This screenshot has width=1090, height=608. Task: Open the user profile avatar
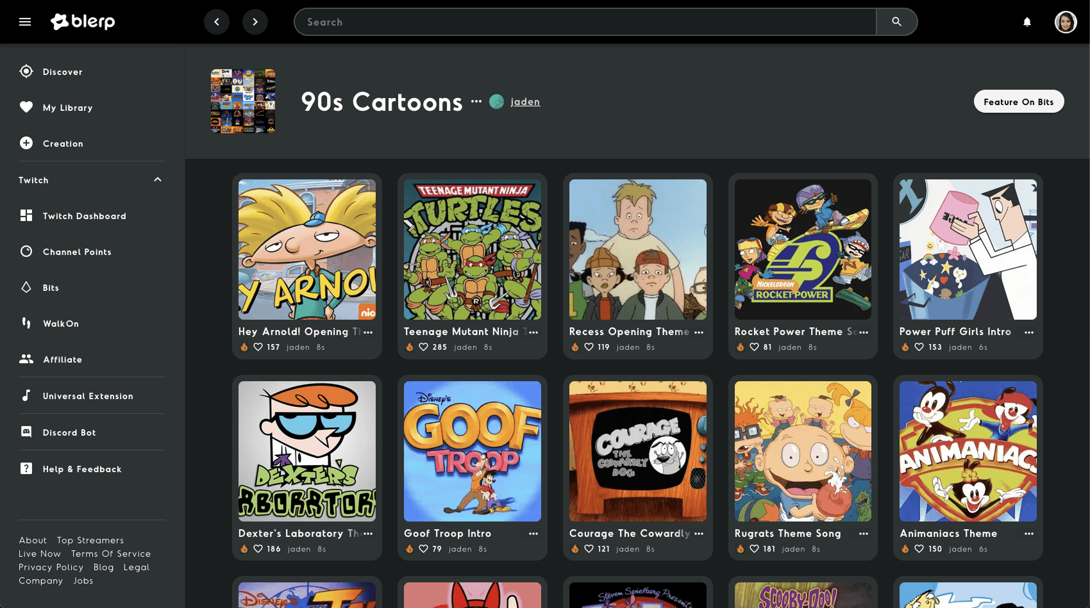(1066, 22)
